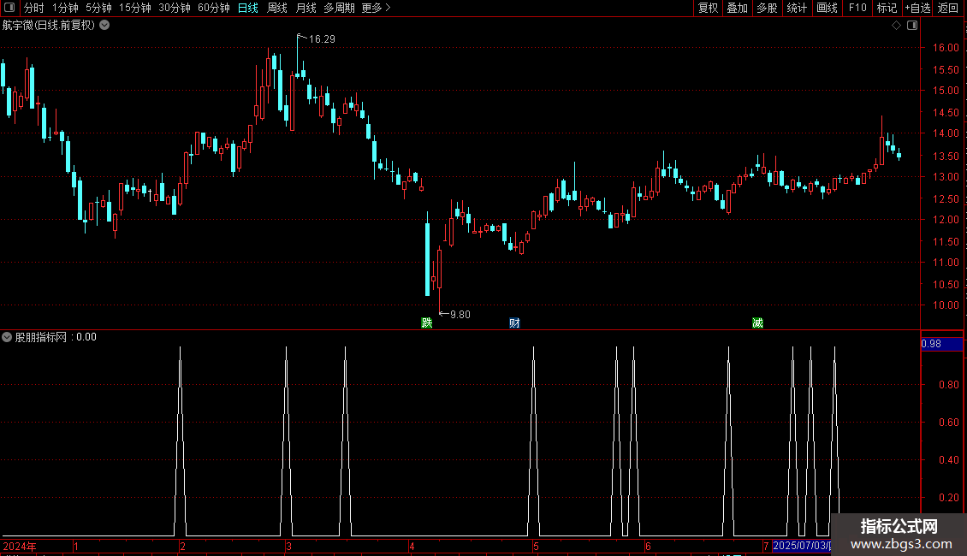
Task: Switch to 日线 daily chart
Action: [x=248, y=8]
